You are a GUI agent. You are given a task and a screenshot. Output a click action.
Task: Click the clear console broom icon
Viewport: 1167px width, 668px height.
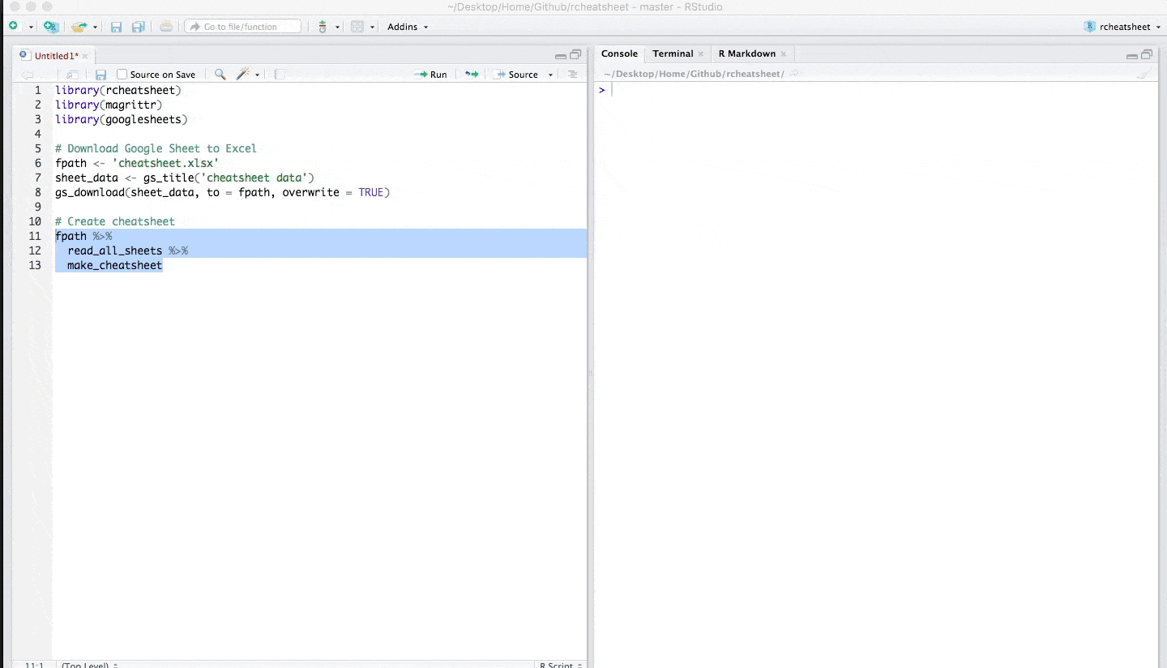point(1143,74)
